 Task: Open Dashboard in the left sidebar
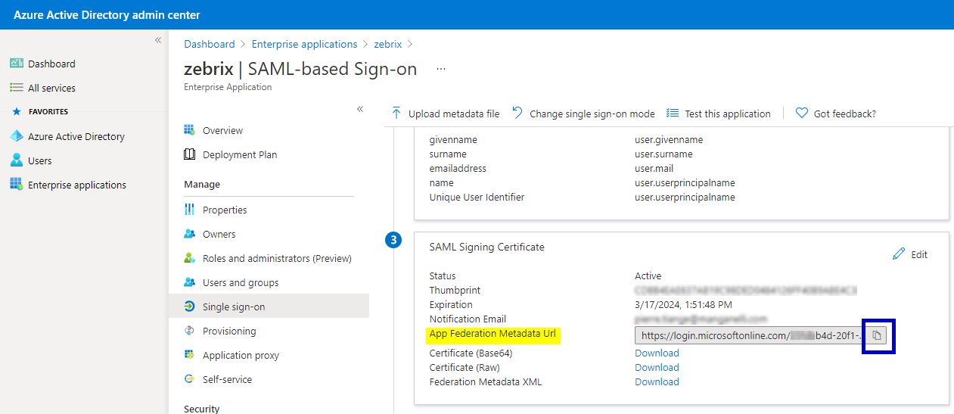click(51, 64)
